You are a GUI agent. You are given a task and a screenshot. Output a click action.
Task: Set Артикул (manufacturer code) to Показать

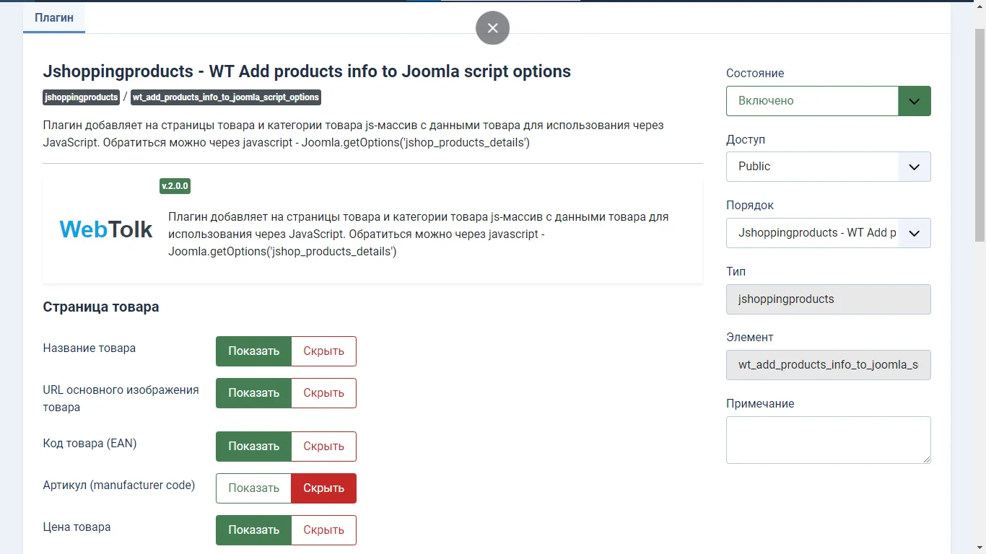click(253, 488)
